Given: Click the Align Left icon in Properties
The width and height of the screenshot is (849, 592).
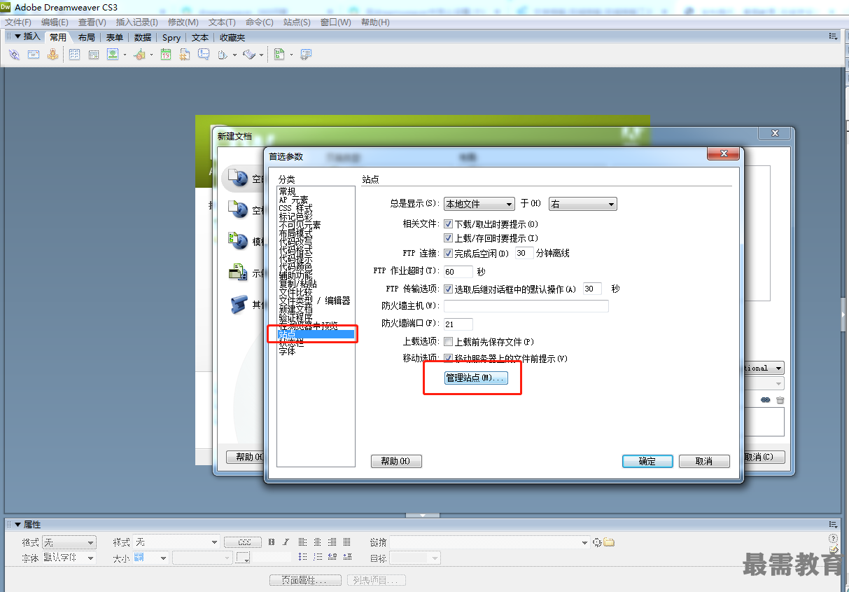Looking at the screenshot, I should (x=302, y=542).
